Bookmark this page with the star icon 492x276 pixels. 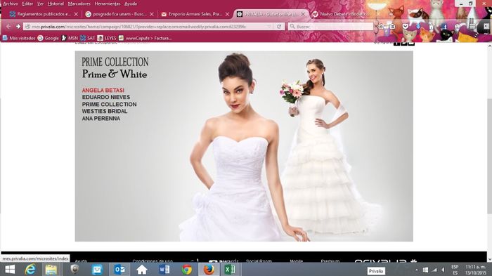point(381,27)
